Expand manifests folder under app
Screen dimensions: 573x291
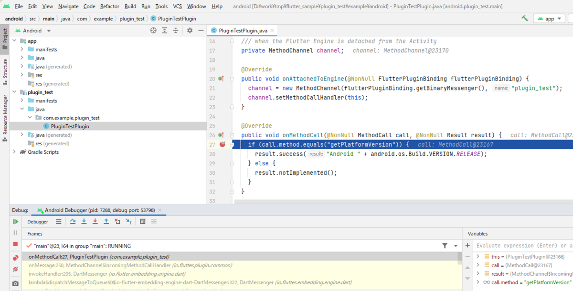tap(22, 50)
